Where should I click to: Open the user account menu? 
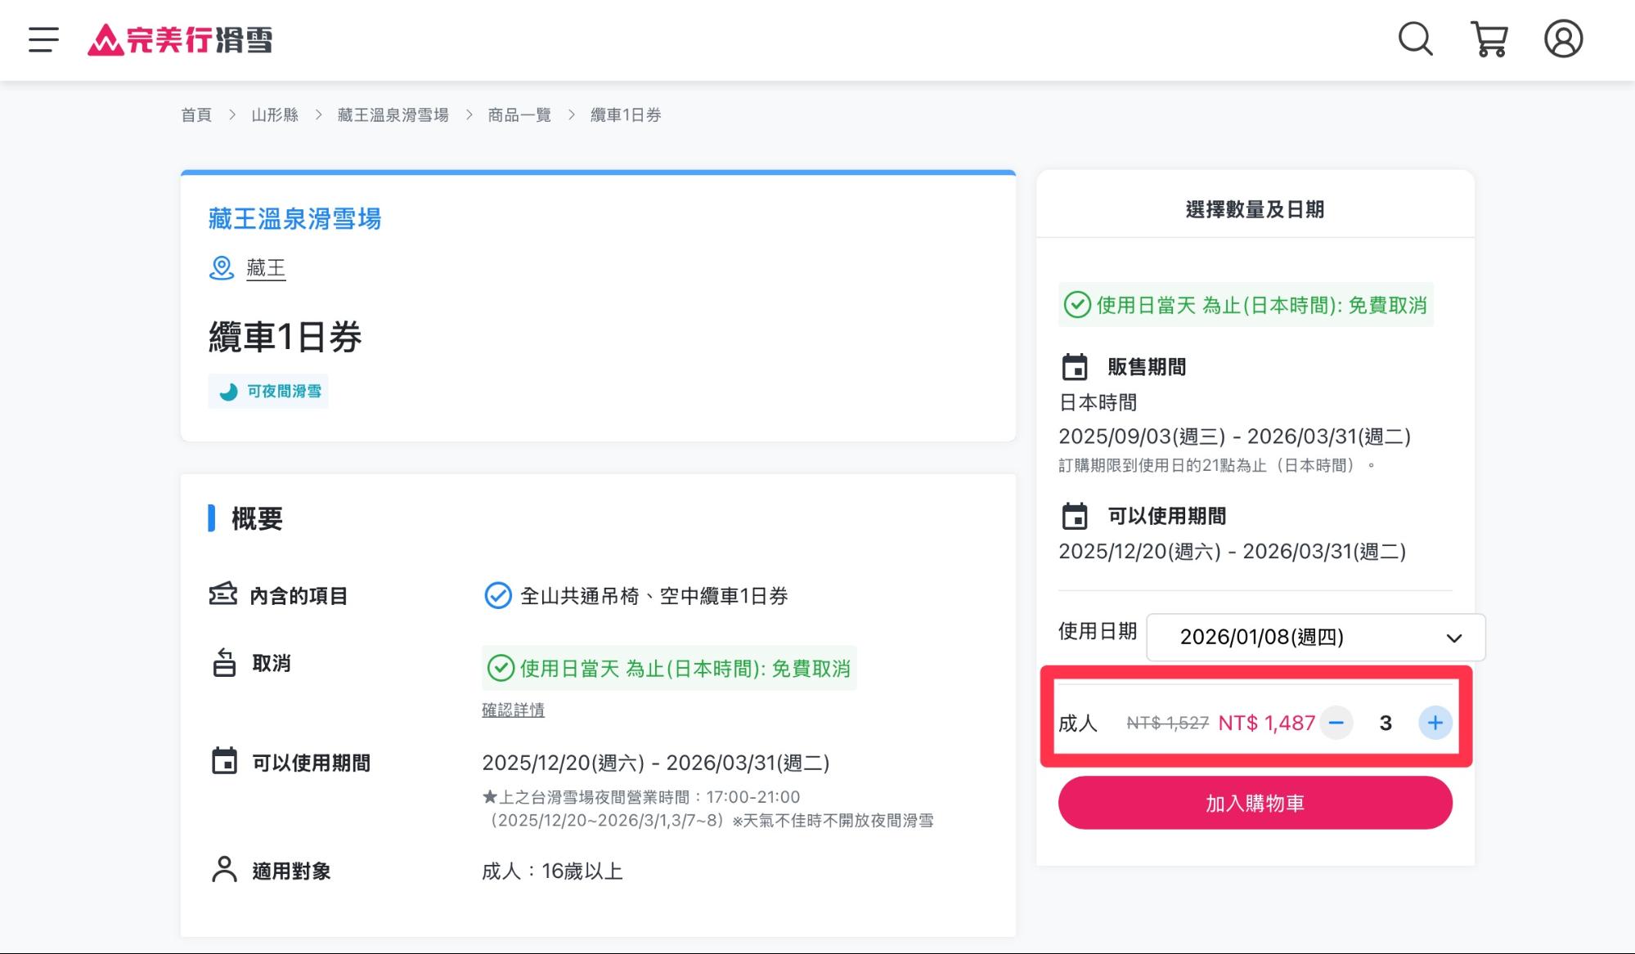tap(1563, 38)
